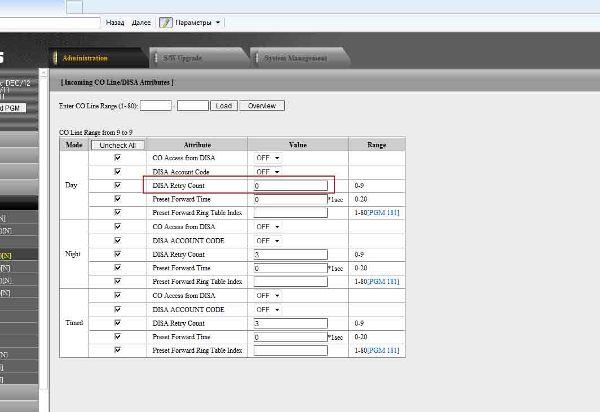Open the Night CO Access from DISA dropdown
This screenshot has width=600, height=412.
[268, 227]
